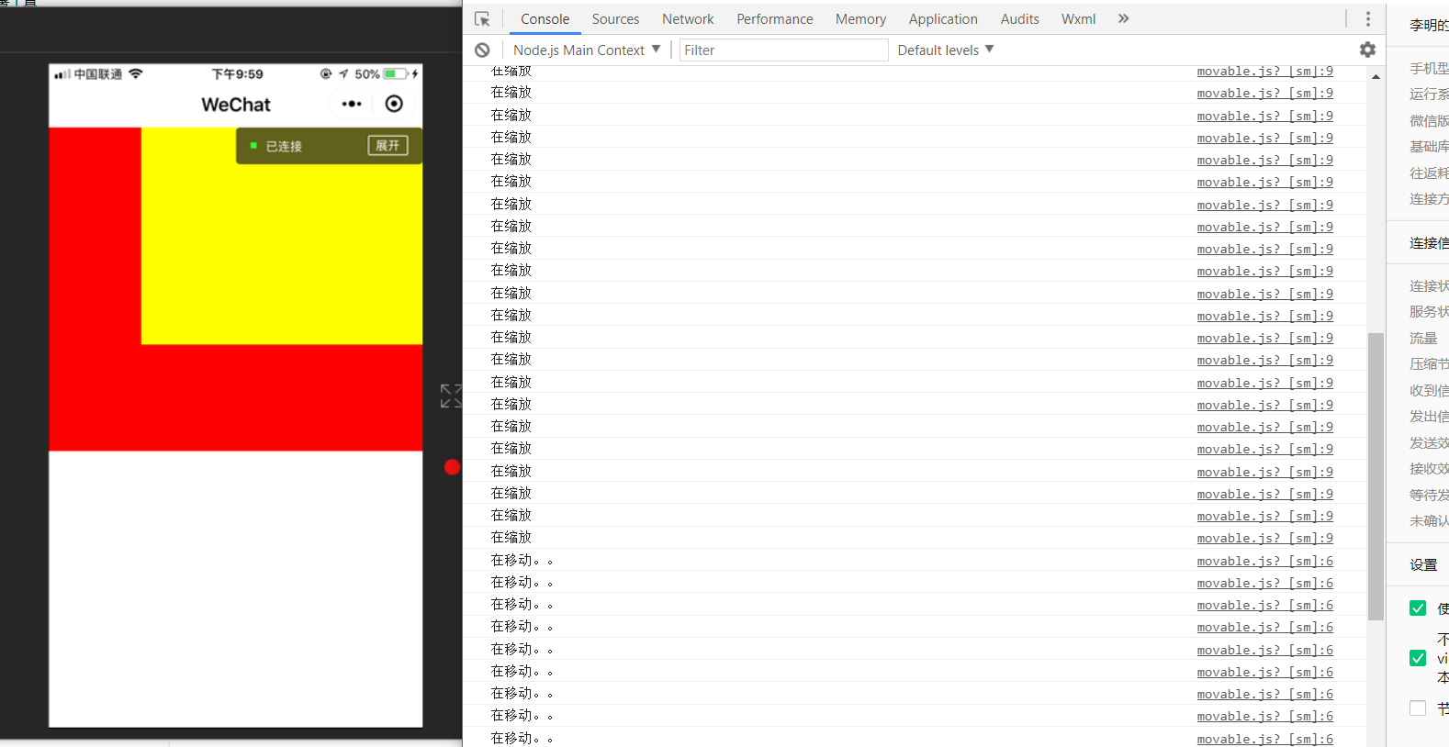This screenshot has height=747, width=1449.
Task: Click the battery icon in the phone status bar
Action: point(396,73)
